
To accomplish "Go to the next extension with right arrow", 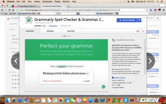I will (150, 61).
